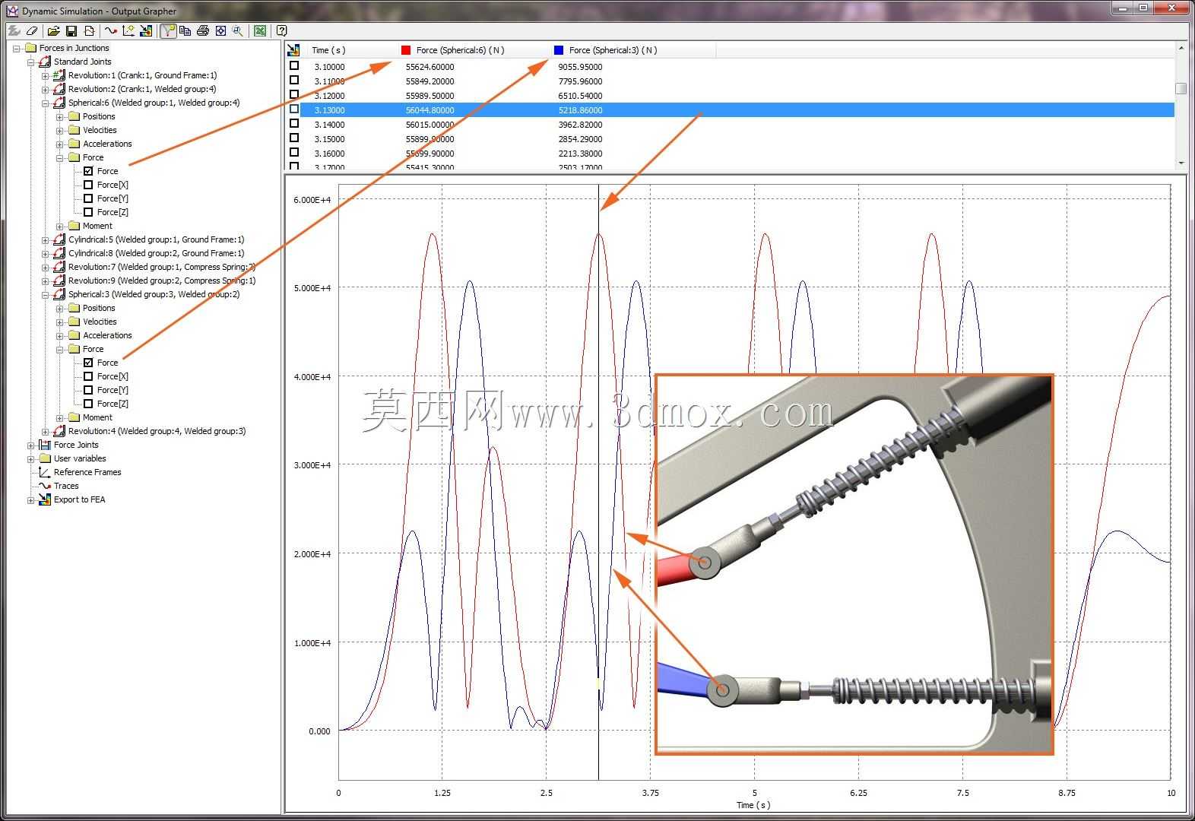
Task: Check Force[Z] under Spherical:3
Action: click(x=88, y=404)
